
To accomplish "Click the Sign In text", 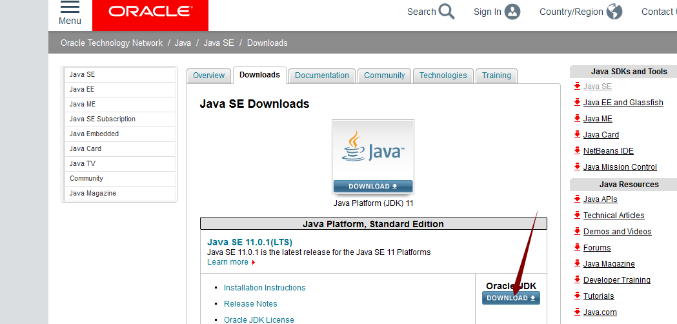I will tap(487, 12).
